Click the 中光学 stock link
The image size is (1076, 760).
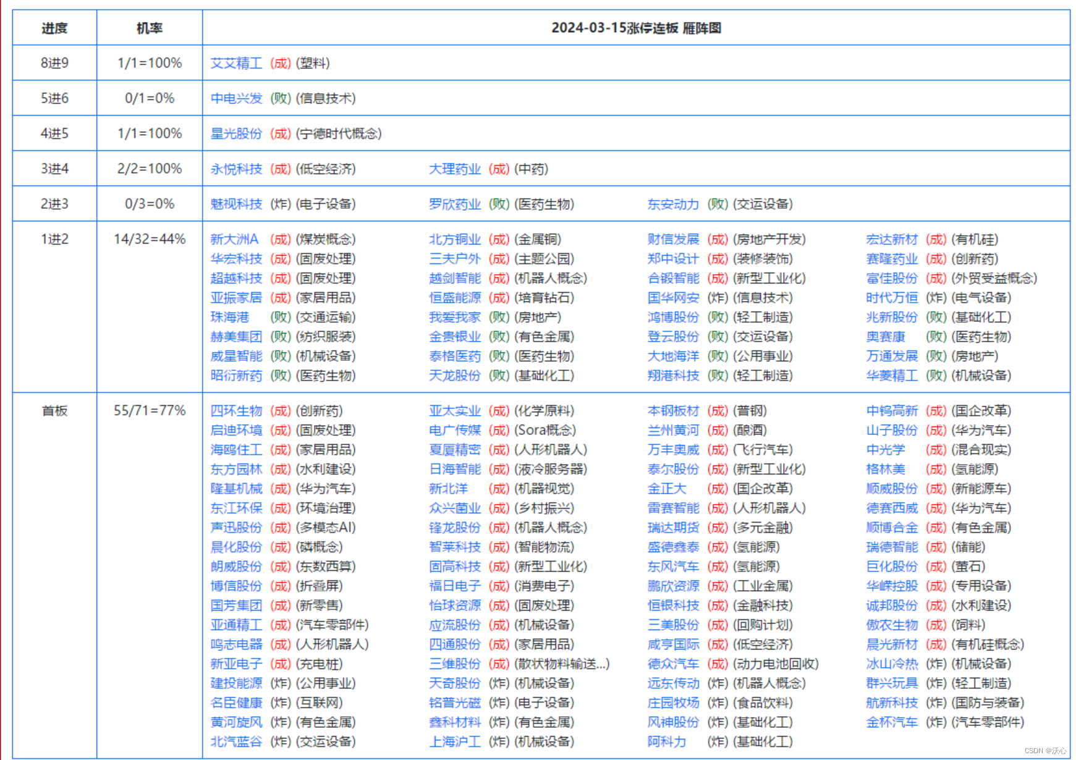886,450
